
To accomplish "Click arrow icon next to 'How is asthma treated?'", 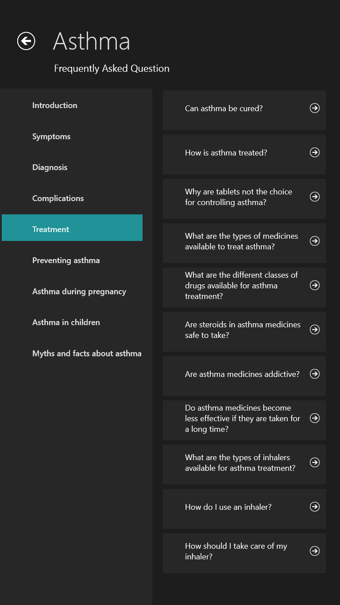I will tap(315, 152).
